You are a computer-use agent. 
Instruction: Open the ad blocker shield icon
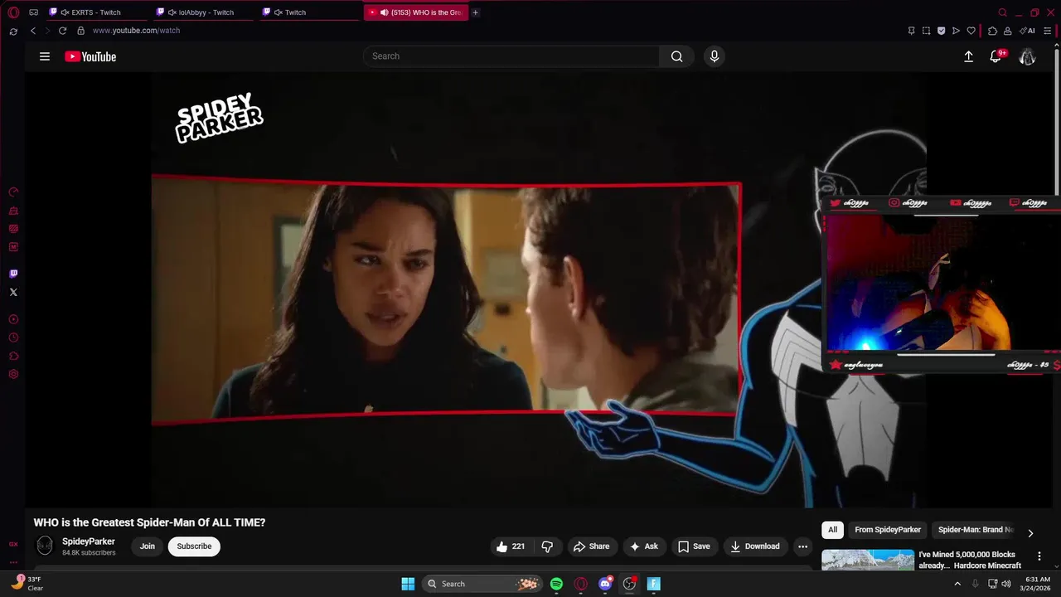[x=941, y=31]
